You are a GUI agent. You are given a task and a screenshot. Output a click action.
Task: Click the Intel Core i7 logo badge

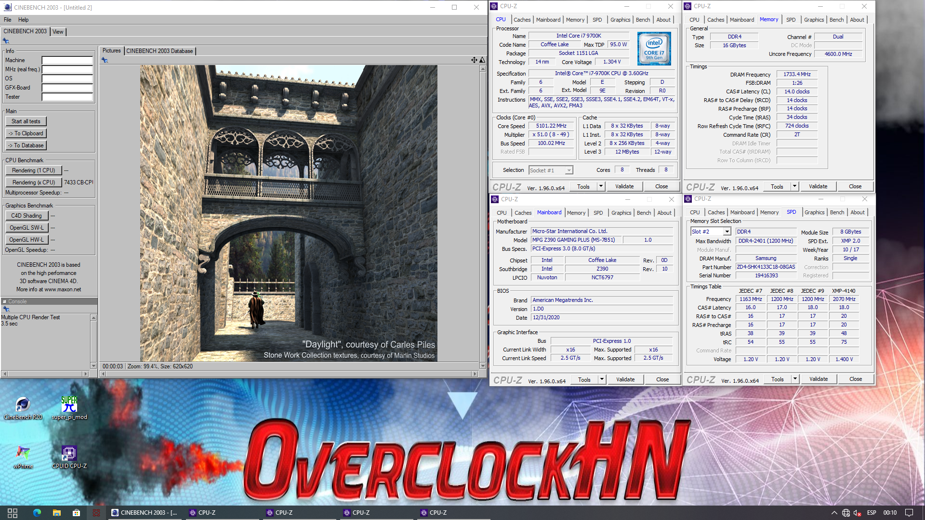(654, 49)
